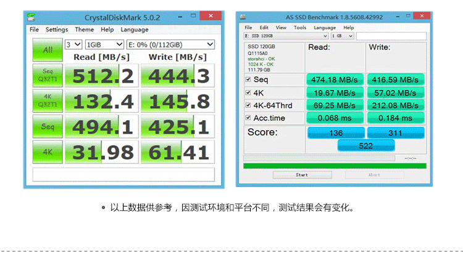Image resolution: width=463 pixels, height=262 pixels.
Task: Open the File menu in CrystalDiskMark
Action: (34, 30)
